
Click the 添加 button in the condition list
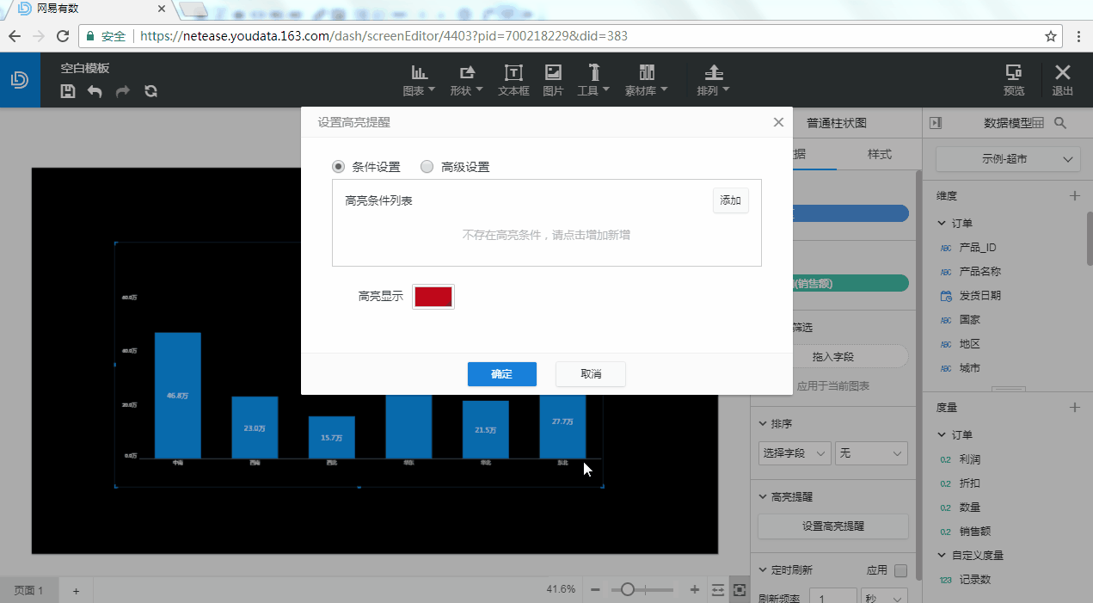pyautogui.click(x=731, y=200)
